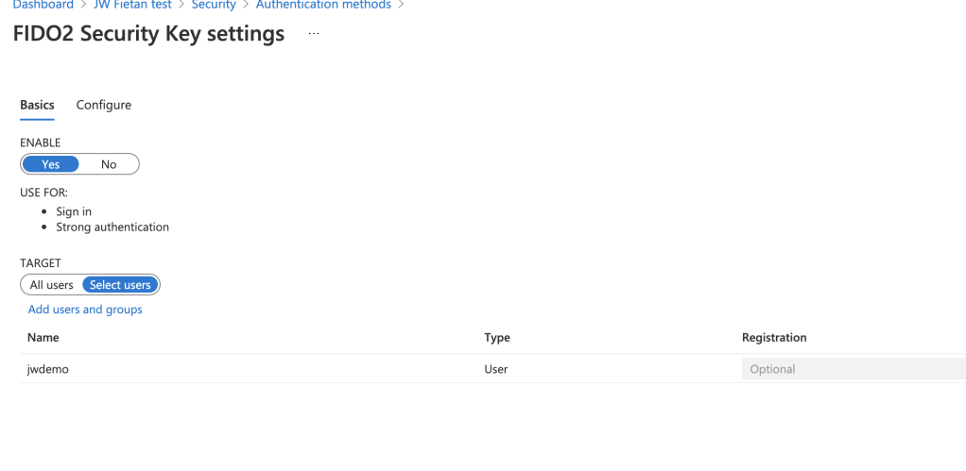Switch to the Basics tab
Screen dimensions: 966x471
coord(37,105)
